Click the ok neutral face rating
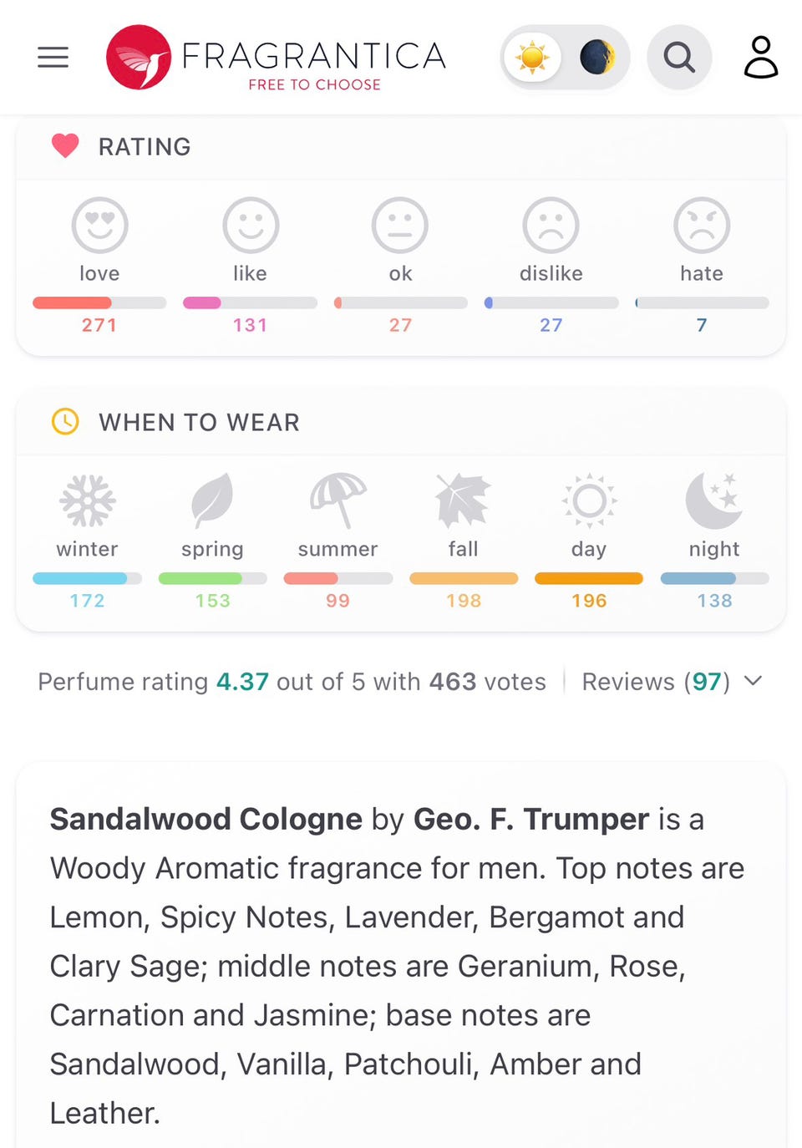 click(x=400, y=225)
